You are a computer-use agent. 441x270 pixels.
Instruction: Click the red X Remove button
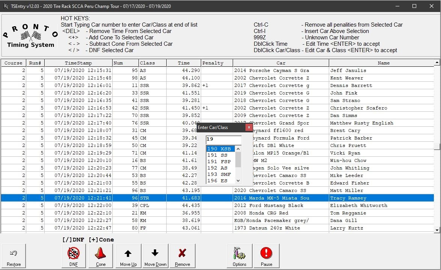click(x=182, y=256)
